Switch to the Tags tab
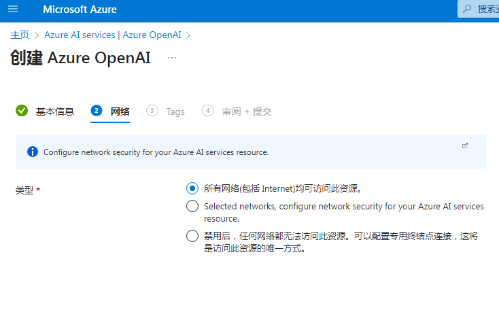The height and width of the screenshot is (327, 499). click(175, 111)
